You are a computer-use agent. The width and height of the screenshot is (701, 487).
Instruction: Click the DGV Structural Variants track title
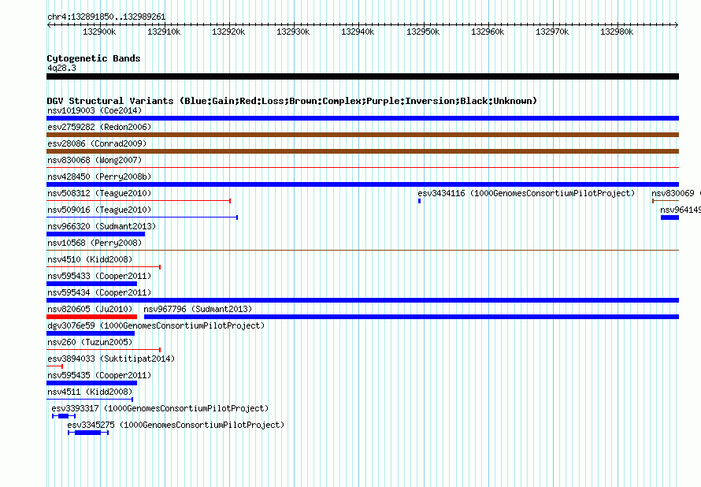click(292, 101)
